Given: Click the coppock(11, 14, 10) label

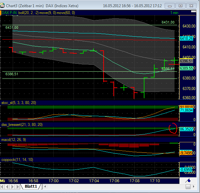Looking at the screenshot, I should (17, 160).
